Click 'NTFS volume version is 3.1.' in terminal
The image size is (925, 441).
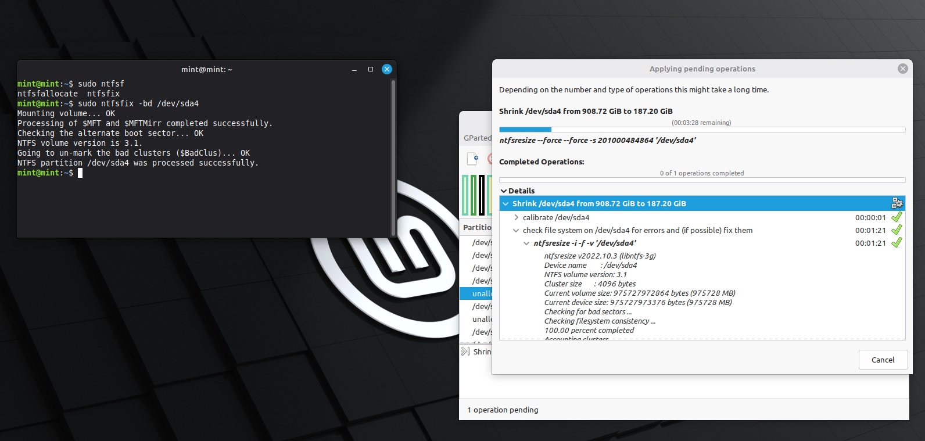[80, 143]
